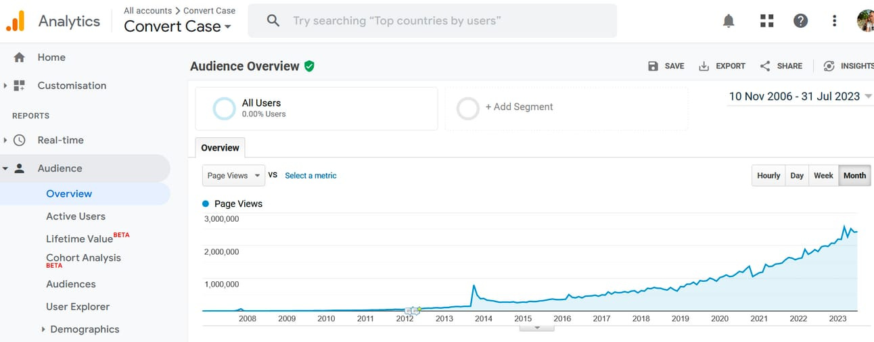Click the Audience person icon
This screenshot has width=874, height=342.
pos(19,168)
